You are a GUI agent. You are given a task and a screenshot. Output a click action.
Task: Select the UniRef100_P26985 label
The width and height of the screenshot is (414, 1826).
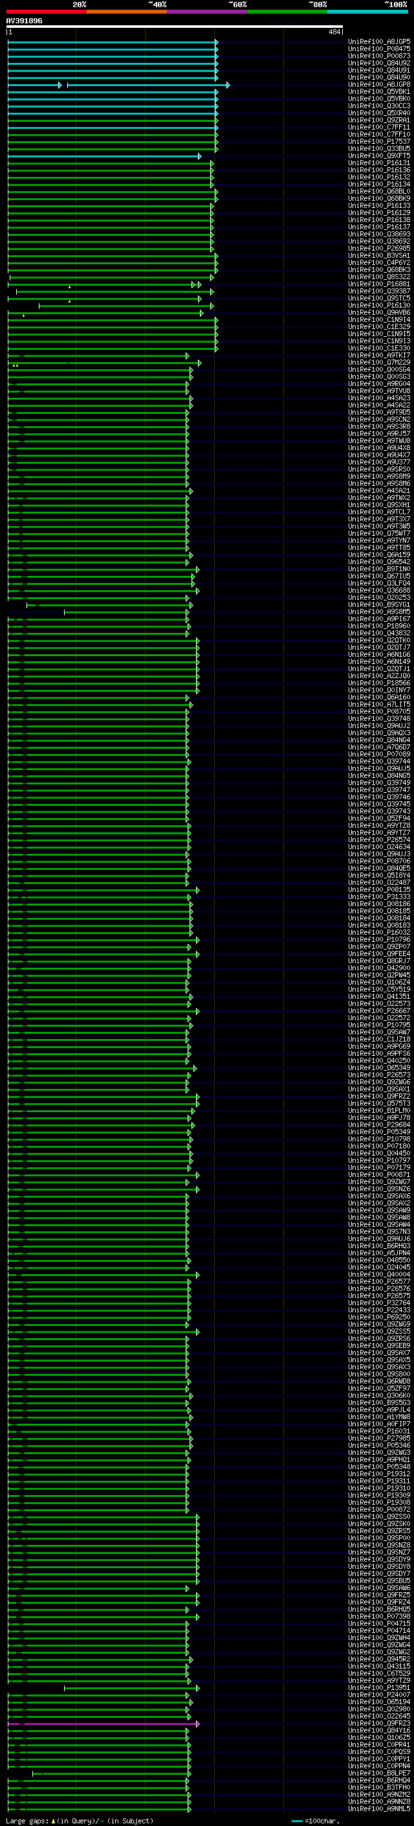coord(378,248)
